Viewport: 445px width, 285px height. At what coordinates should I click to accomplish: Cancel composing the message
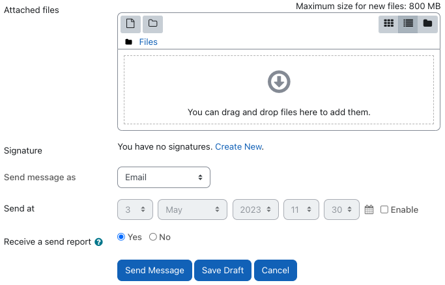click(x=276, y=270)
